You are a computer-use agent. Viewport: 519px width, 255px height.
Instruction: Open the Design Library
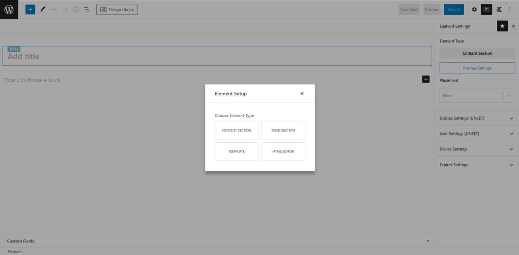click(x=117, y=9)
